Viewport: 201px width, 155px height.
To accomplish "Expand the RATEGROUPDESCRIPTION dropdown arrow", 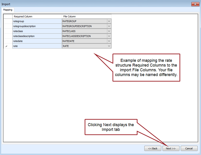I will coord(109,26).
